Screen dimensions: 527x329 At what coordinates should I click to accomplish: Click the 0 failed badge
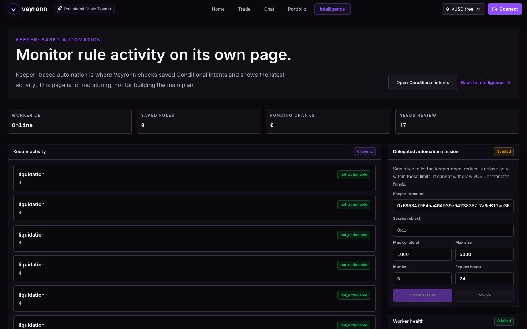click(x=504, y=321)
